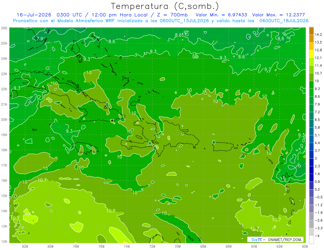Click the "64W" longitude axis label
The height and width of the screenshot is (250, 324).
click(x=254, y=246)
